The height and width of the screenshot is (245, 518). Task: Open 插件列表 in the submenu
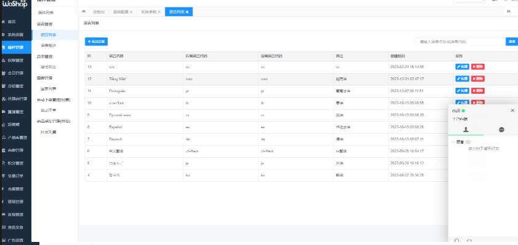(46, 12)
